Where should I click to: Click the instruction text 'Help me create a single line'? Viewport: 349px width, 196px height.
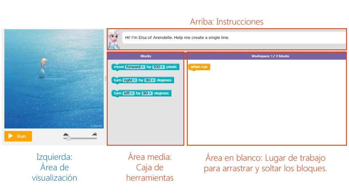pyautogui.click(x=201, y=37)
